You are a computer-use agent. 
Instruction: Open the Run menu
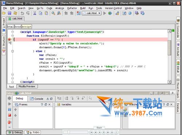(x=91, y=8)
